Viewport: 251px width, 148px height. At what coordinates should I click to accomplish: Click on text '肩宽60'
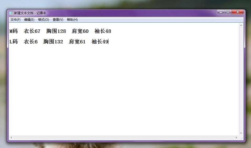click(x=80, y=31)
